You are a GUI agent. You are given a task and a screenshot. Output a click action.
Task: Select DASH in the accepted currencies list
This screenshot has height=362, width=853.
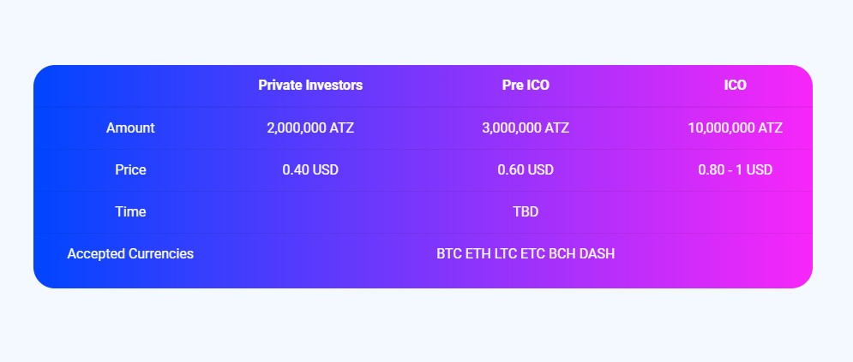(x=597, y=253)
